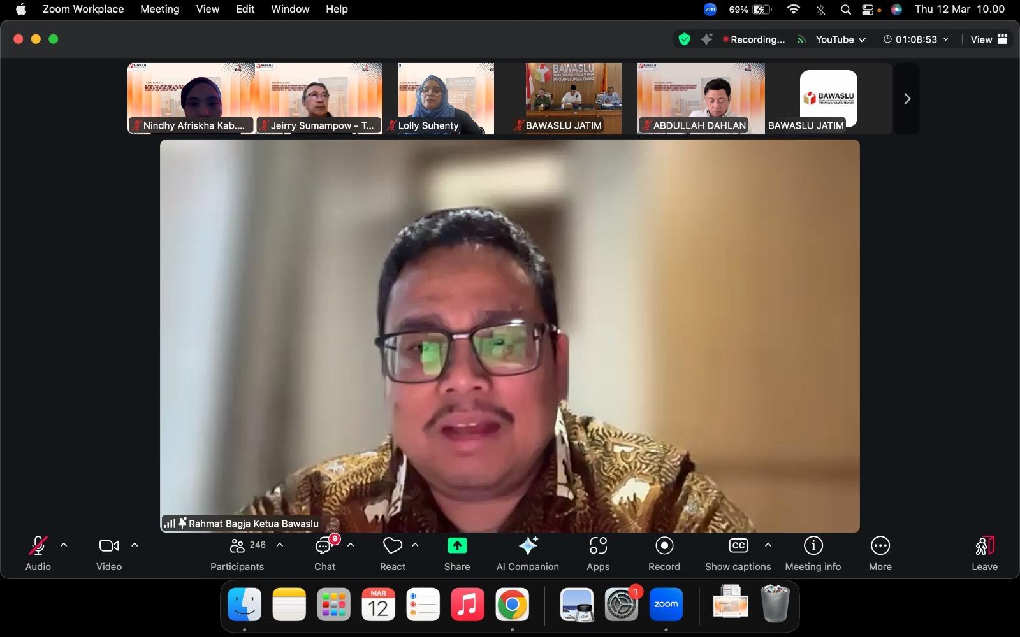Change layout using the View button
Viewport: 1020px width, 637px height.
click(988, 39)
